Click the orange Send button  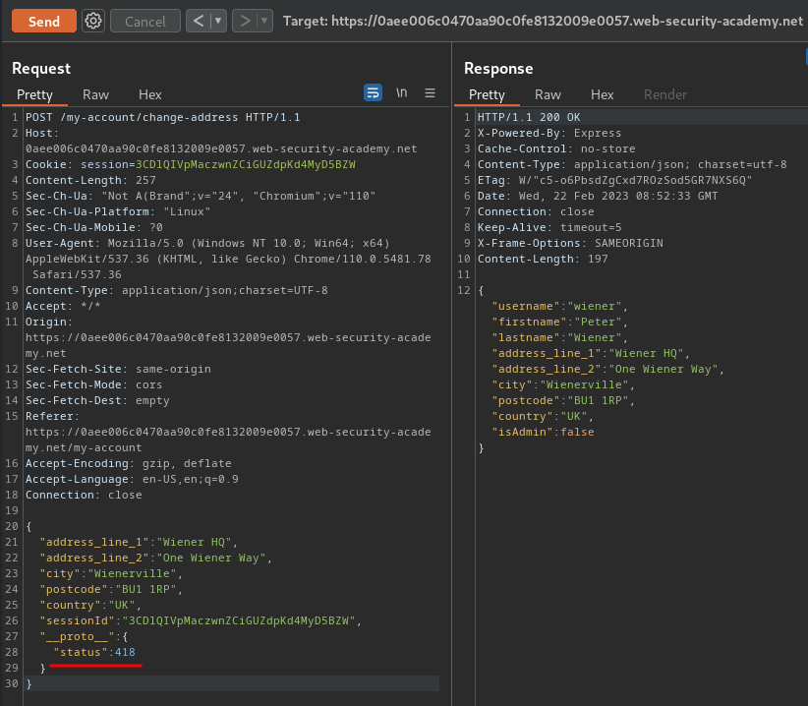[44, 21]
